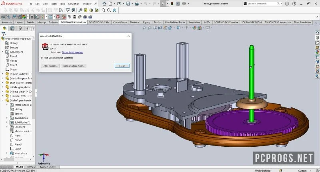This screenshot has width=320, height=172.
Task: Expand the Annotations tree node under food_processor
Action: 2,52
